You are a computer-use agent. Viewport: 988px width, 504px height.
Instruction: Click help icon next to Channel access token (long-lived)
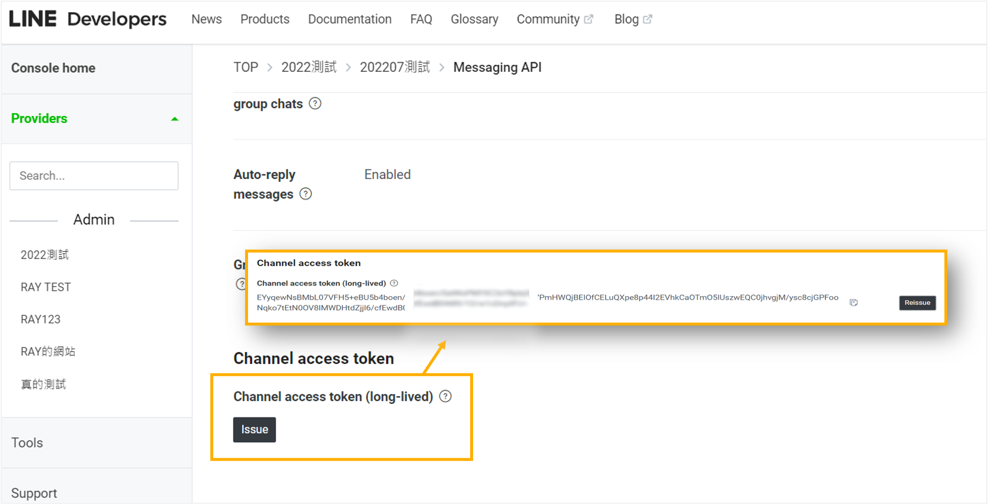point(445,396)
